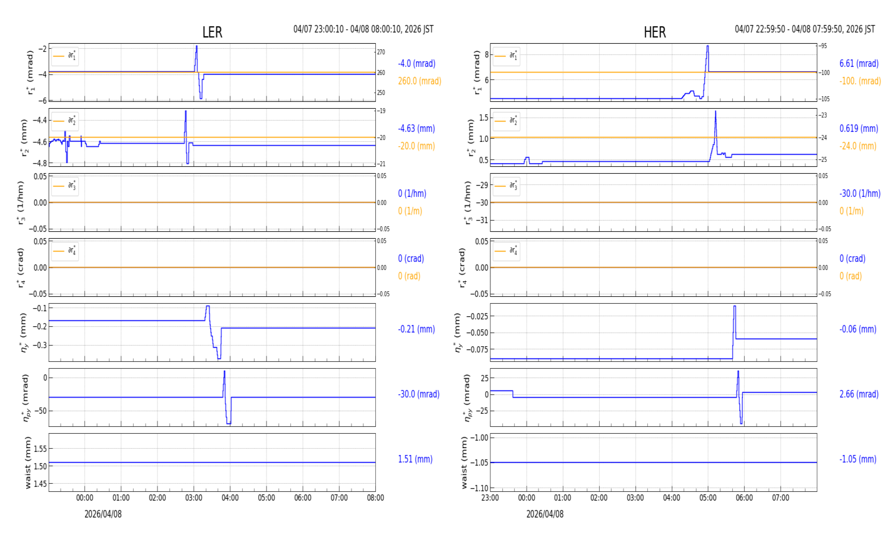Select the LER time range text at top
Viewport: 883px width, 540px height.
(x=363, y=29)
